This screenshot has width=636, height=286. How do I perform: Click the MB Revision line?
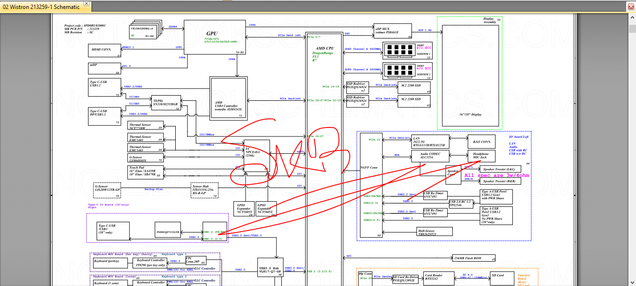tap(79, 32)
